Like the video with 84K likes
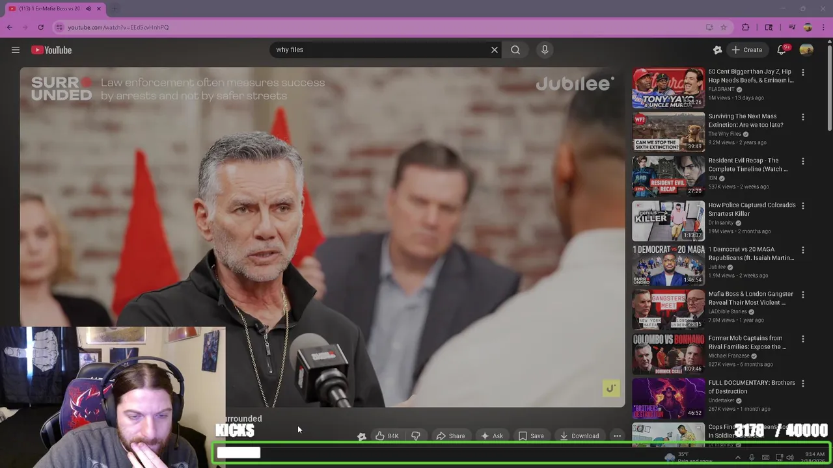Viewport: 833px width, 468px height. pyautogui.click(x=387, y=436)
